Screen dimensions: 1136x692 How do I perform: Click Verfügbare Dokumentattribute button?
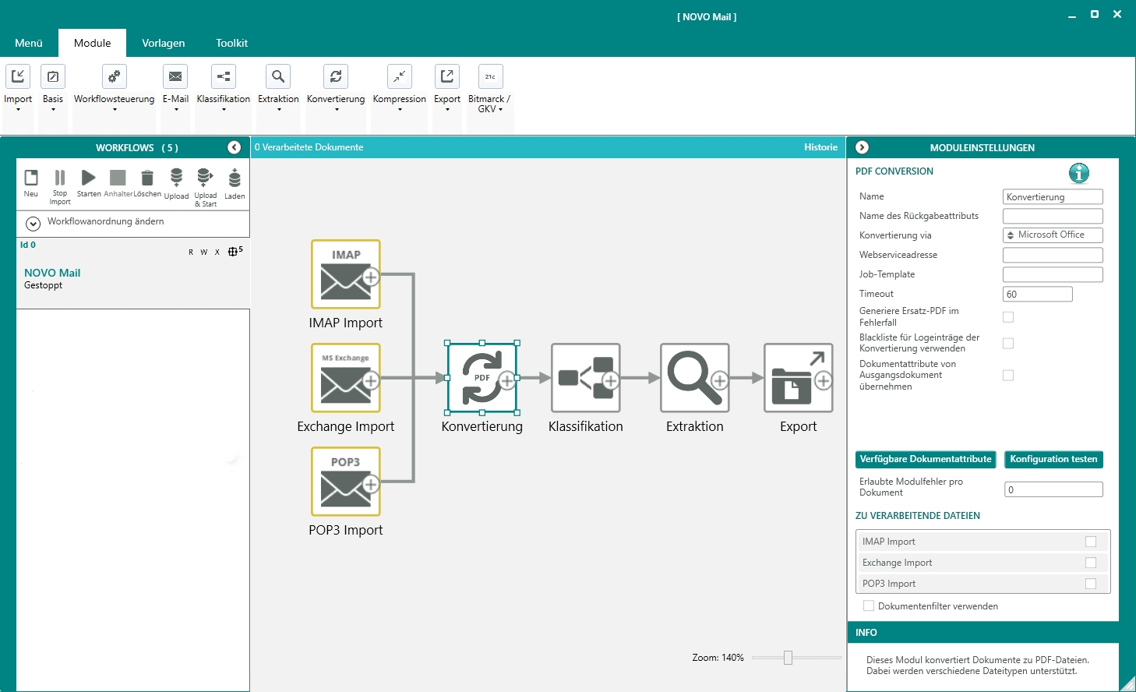point(926,460)
